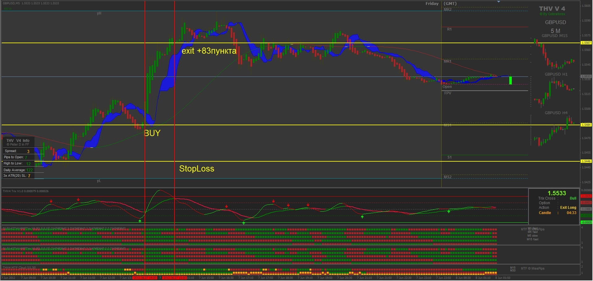Click the S1 pivot label
Screen dimensions: 593x281
(x=449, y=157)
